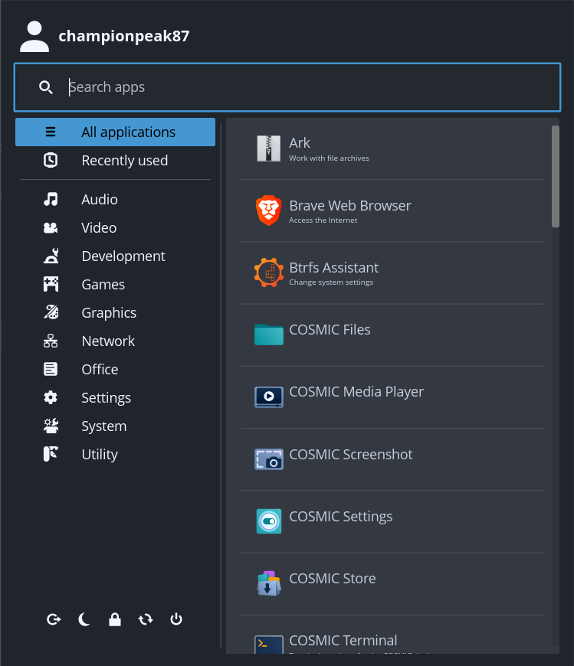The height and width of the screenshot is (666, 574).
Task: Open the Office category
Action: point(115,370)
